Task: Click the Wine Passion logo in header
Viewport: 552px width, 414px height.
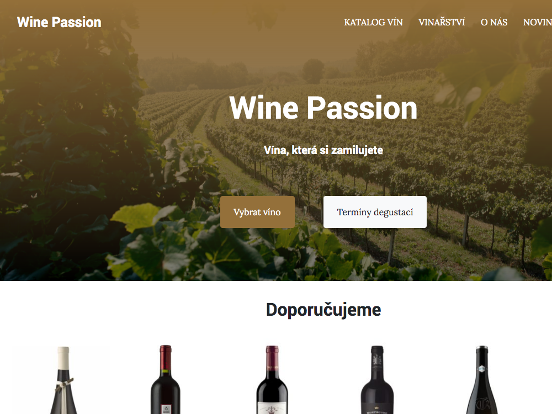Action: [x=59, y=22]
